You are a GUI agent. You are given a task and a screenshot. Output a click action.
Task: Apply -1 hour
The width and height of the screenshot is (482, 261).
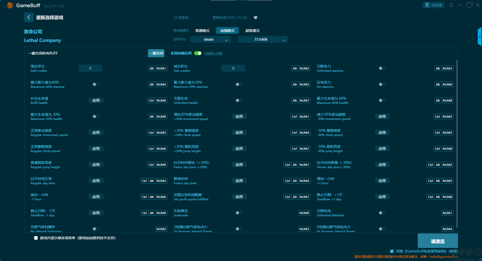click(x=96, y=197)
